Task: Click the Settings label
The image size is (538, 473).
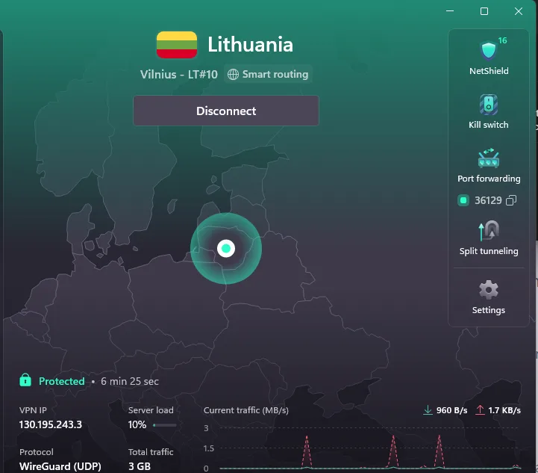Action: (x=489, y=310)
